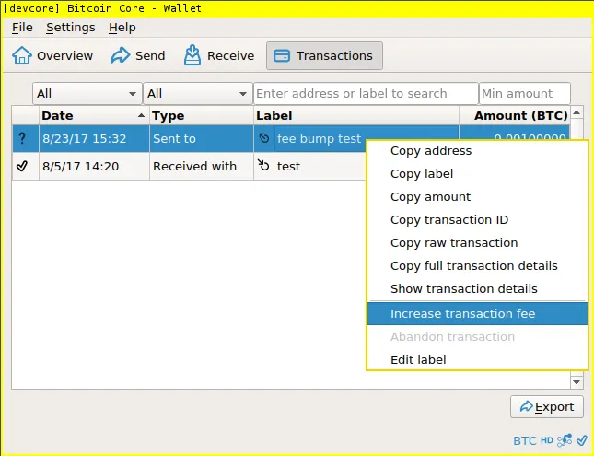Sort by Amount (BTC) column header
594x456 pixels.
[515, 115]
